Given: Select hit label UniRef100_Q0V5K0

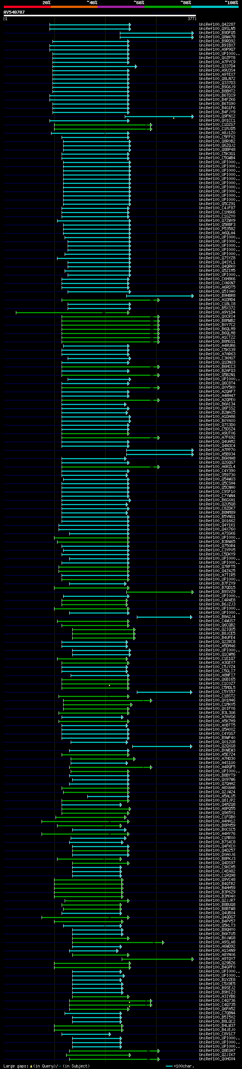Looking at the screenshot, I should (x=217, y=387).
